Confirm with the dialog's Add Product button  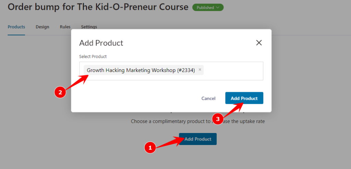244,98
